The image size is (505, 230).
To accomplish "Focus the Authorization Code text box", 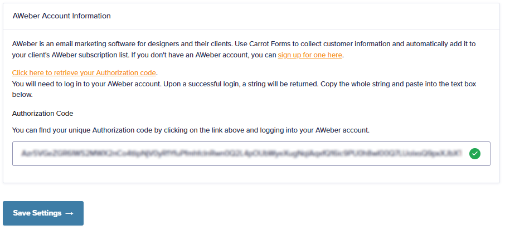I will [251, 154].
